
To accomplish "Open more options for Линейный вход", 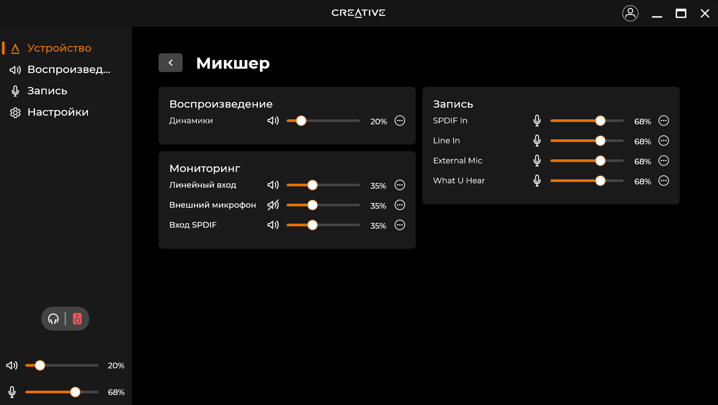I will click(x=400, y=185).
